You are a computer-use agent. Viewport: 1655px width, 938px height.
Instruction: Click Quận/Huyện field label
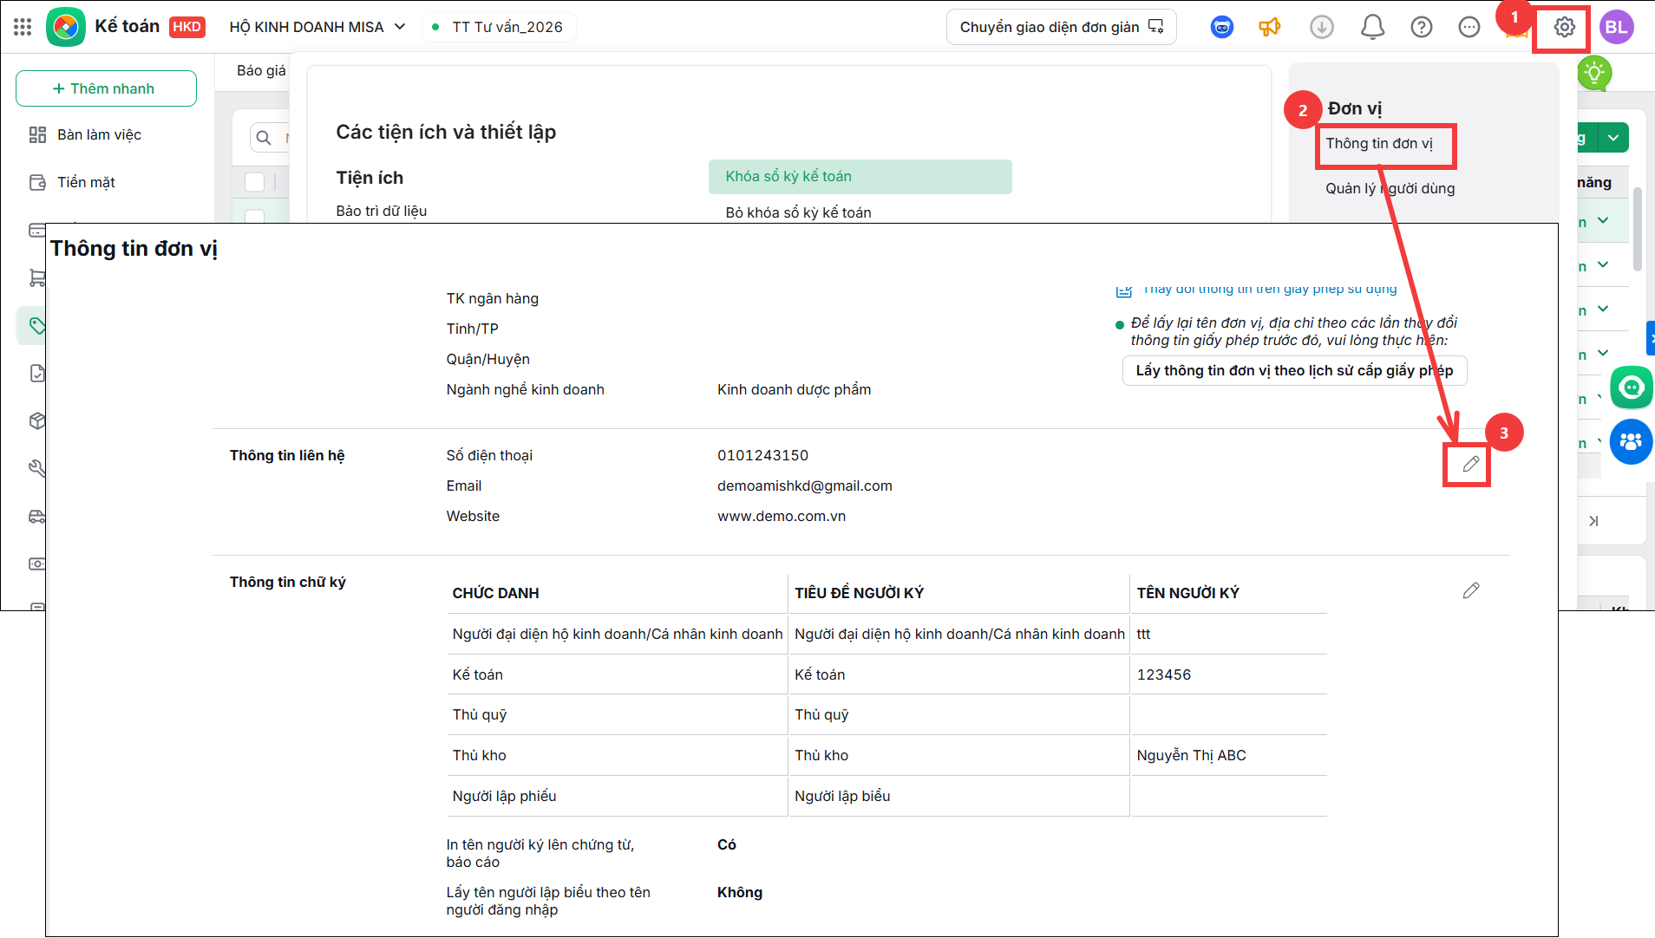[487, 359]
